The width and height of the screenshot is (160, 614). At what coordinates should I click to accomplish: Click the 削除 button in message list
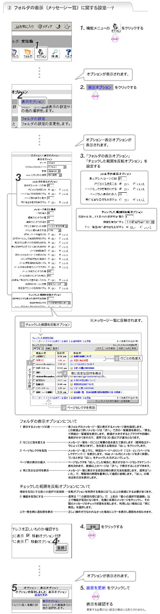[x=134, y=348]
